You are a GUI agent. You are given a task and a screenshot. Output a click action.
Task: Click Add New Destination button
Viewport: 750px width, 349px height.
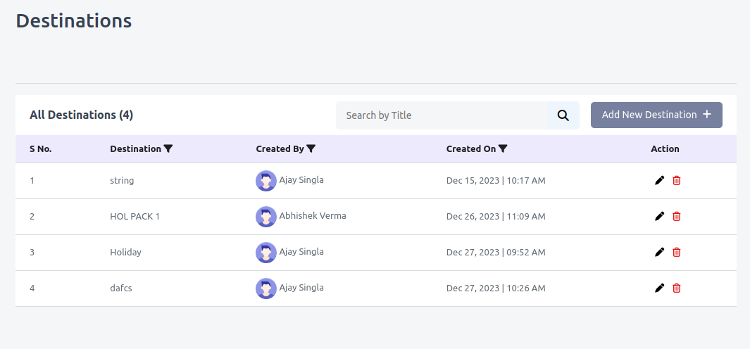656,115
